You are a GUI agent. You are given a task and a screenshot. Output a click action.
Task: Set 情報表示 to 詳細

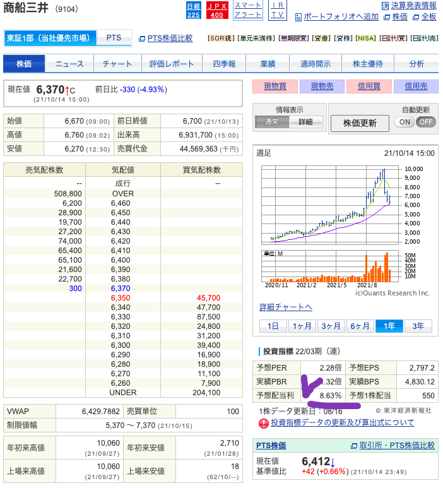pyautogui.click(x=306, y=122)
